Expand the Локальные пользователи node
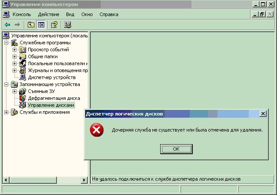The image size is (277, 195). (x=14, y=63)
